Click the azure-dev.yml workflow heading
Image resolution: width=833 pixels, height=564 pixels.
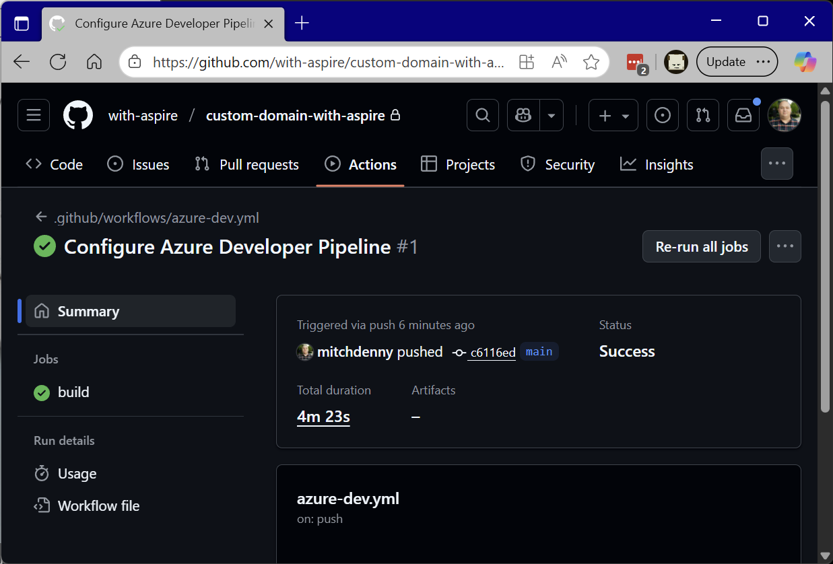click(x=348, y=499)
